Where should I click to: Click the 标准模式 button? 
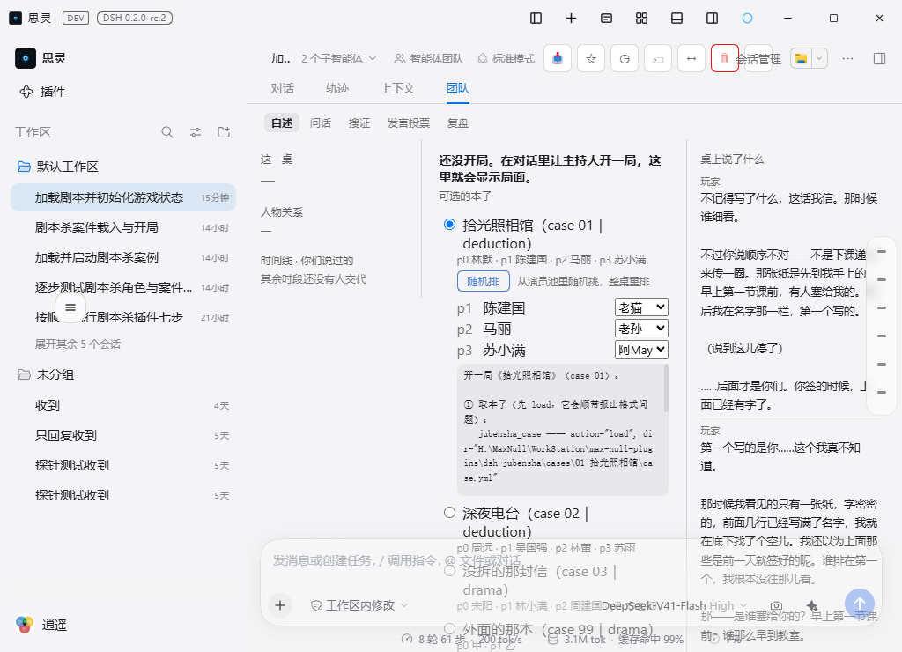pos(506,58)
